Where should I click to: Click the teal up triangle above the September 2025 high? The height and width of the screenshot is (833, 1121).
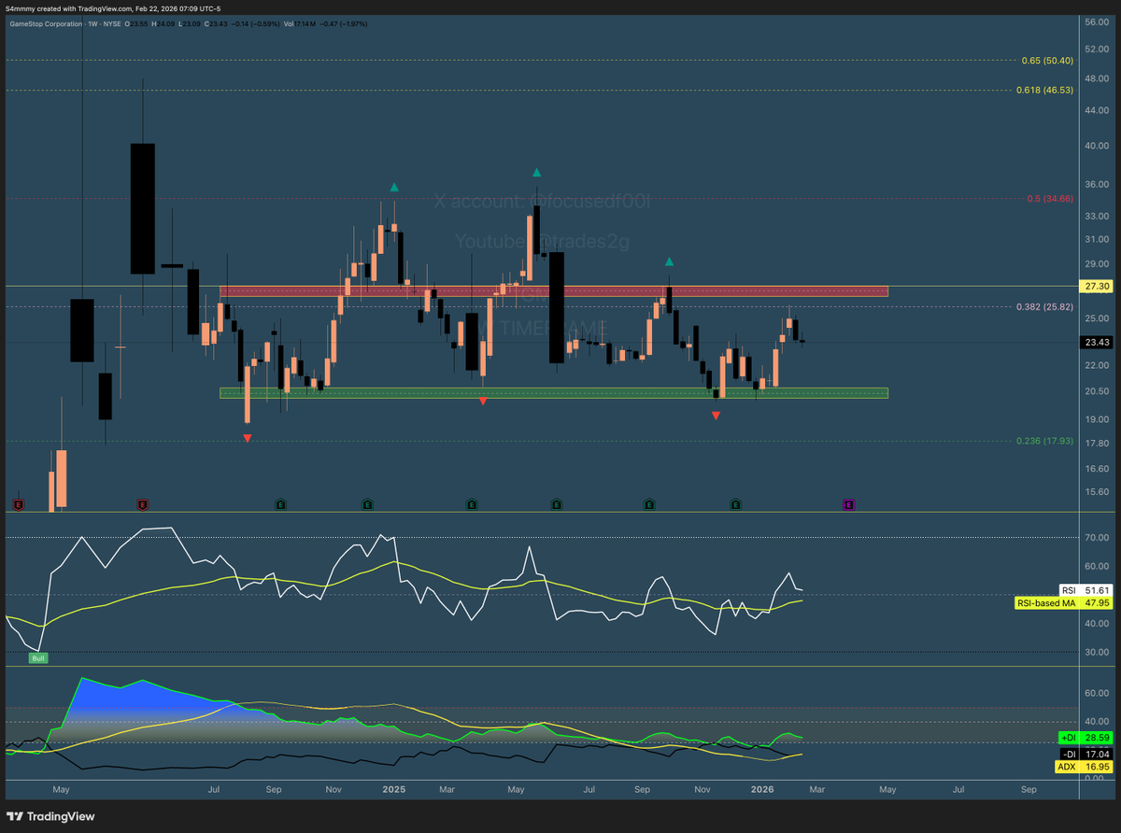[669, 262]
